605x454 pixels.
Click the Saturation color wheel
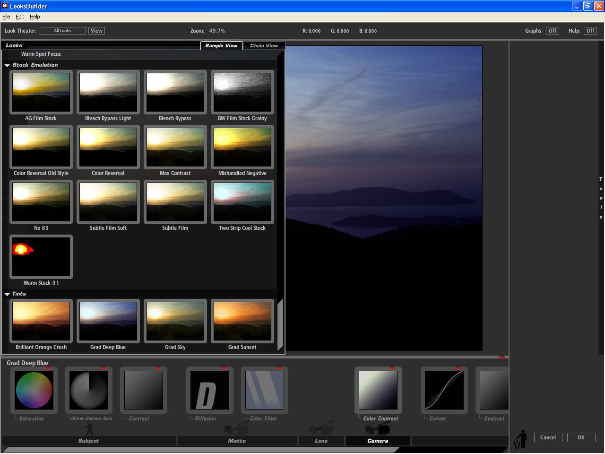click(x=34, y=390)
